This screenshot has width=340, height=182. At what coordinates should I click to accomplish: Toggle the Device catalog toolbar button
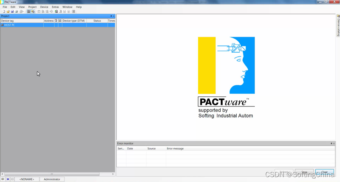click(33, 11)
